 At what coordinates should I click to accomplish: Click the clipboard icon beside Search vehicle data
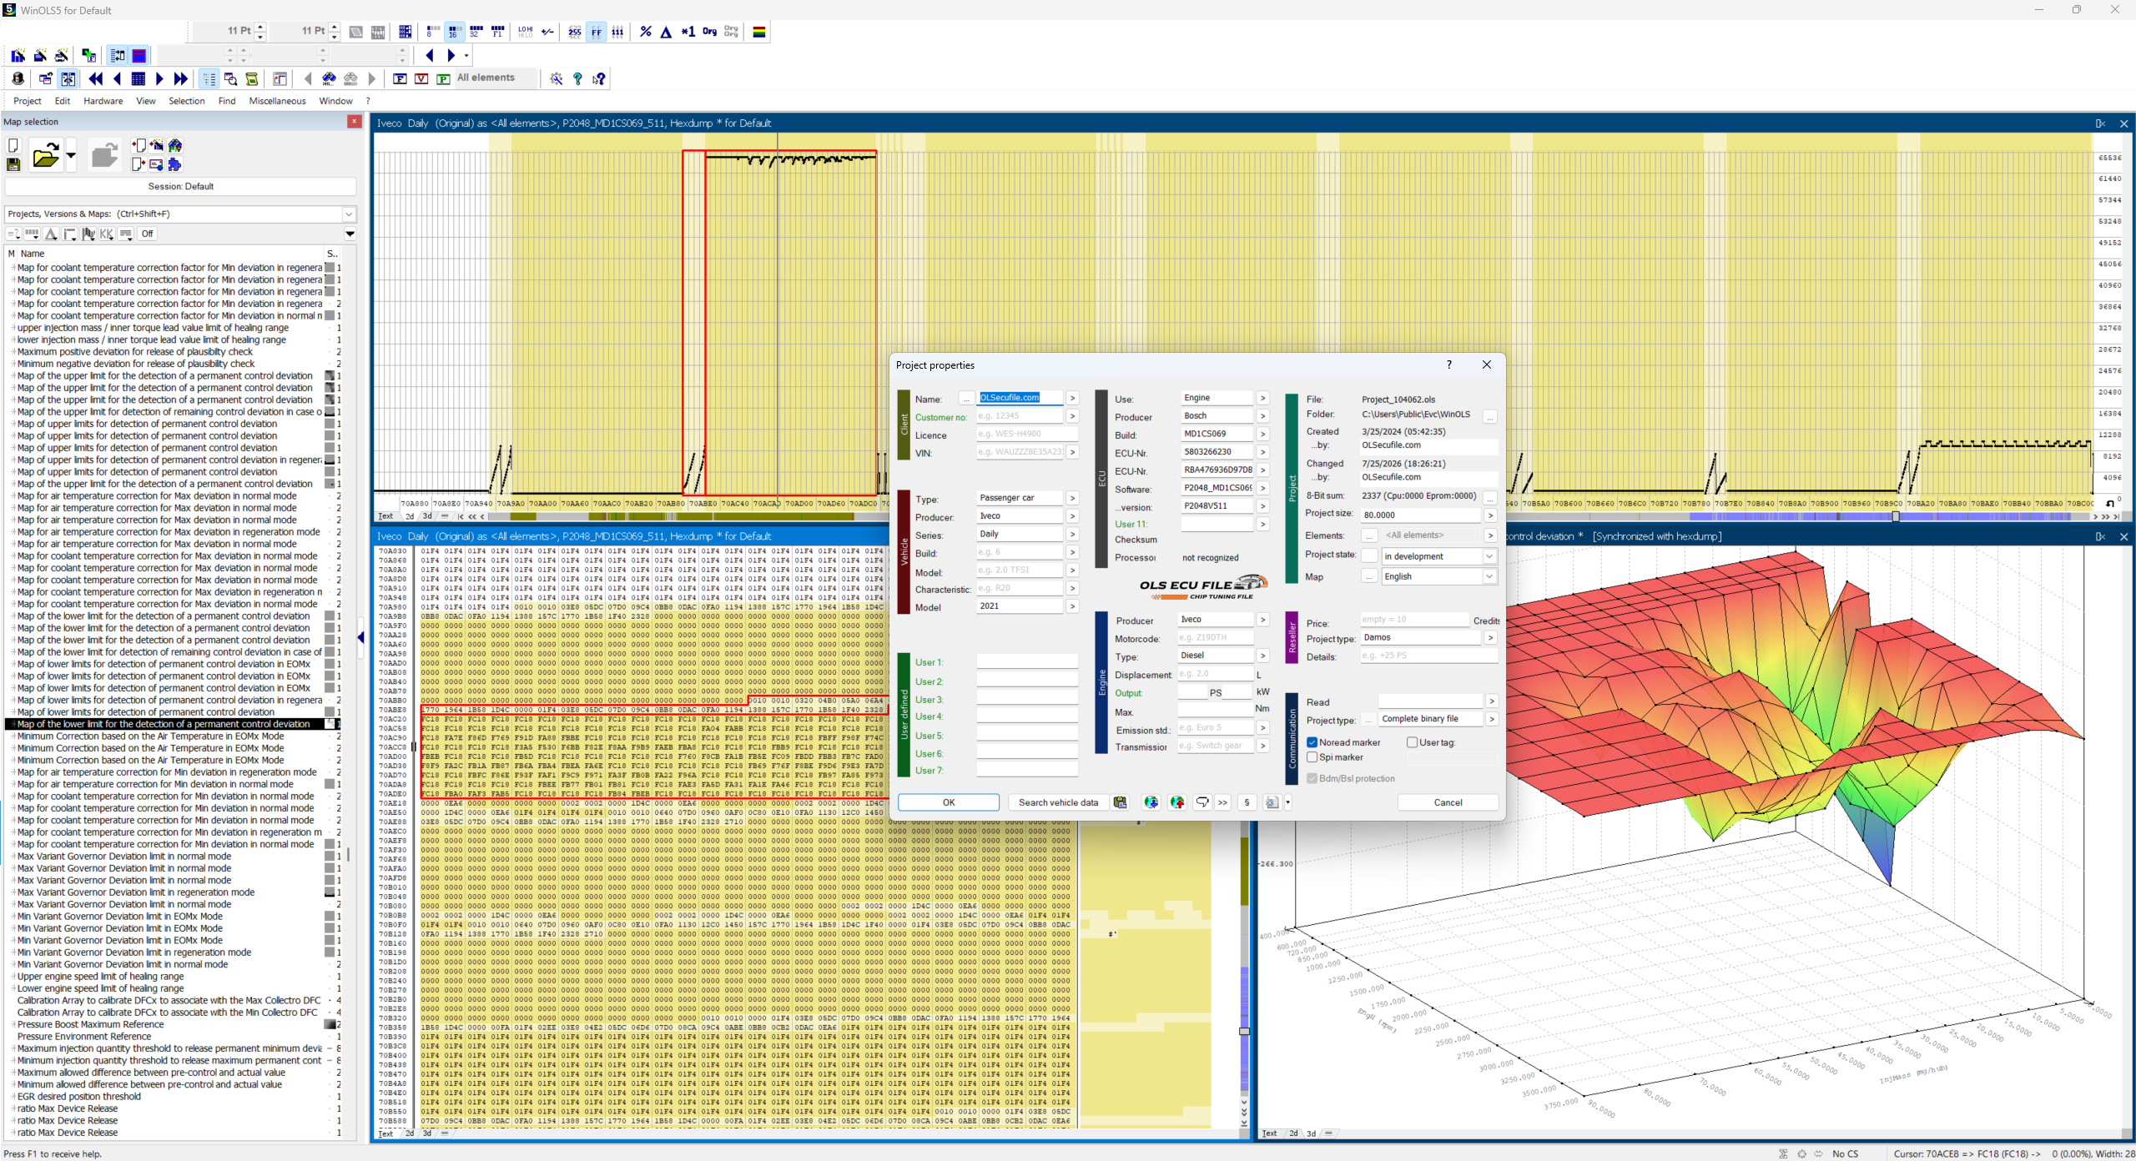[x=1121, y=802]
